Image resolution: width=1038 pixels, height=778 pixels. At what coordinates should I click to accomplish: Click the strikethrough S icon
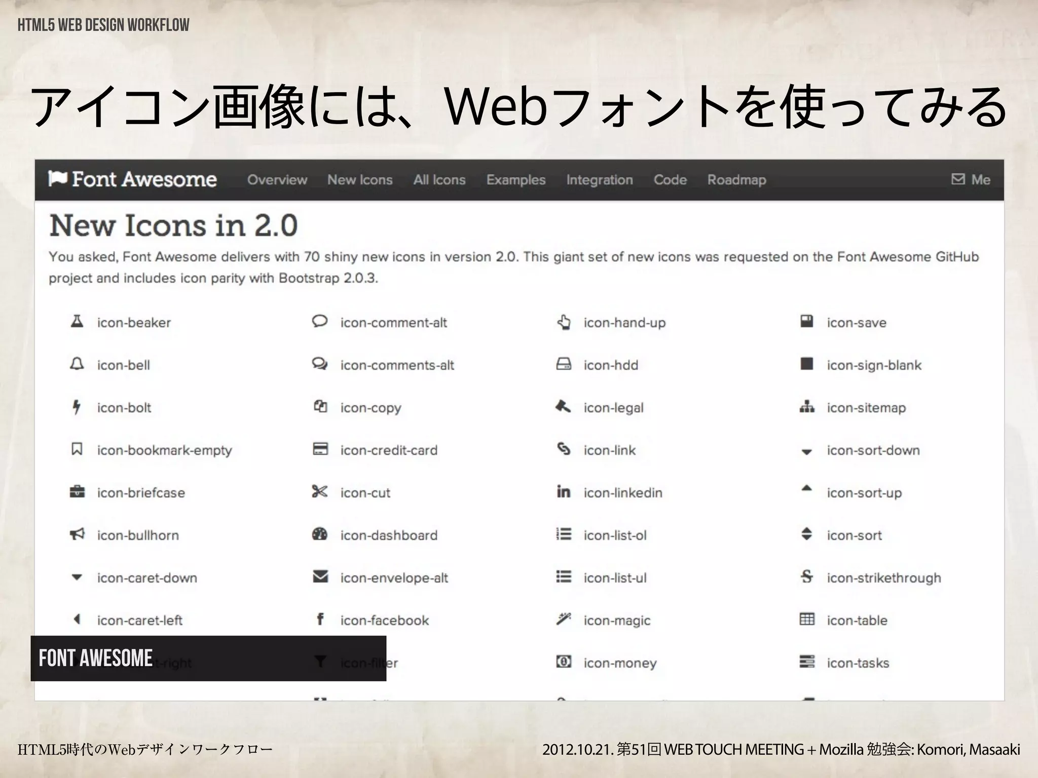807,576
